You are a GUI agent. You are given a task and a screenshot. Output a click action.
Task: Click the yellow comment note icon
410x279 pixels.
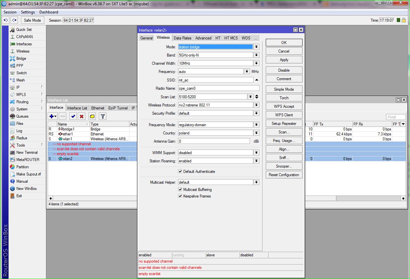(92, 116)
